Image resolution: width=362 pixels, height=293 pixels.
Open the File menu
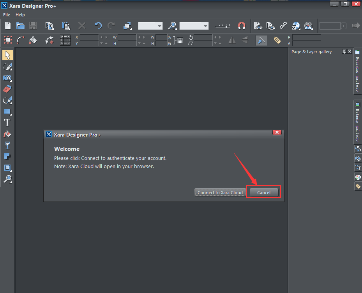pyautogui.click(x=7, y=15)
